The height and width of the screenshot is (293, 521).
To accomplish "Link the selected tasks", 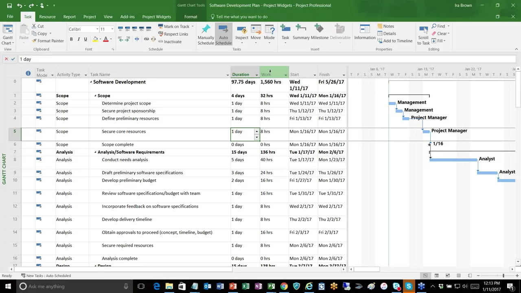I will click(x=147, y=39).
